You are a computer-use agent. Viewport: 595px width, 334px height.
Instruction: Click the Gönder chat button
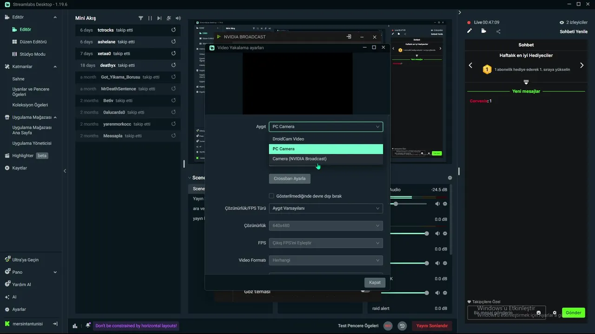[573, 313]
